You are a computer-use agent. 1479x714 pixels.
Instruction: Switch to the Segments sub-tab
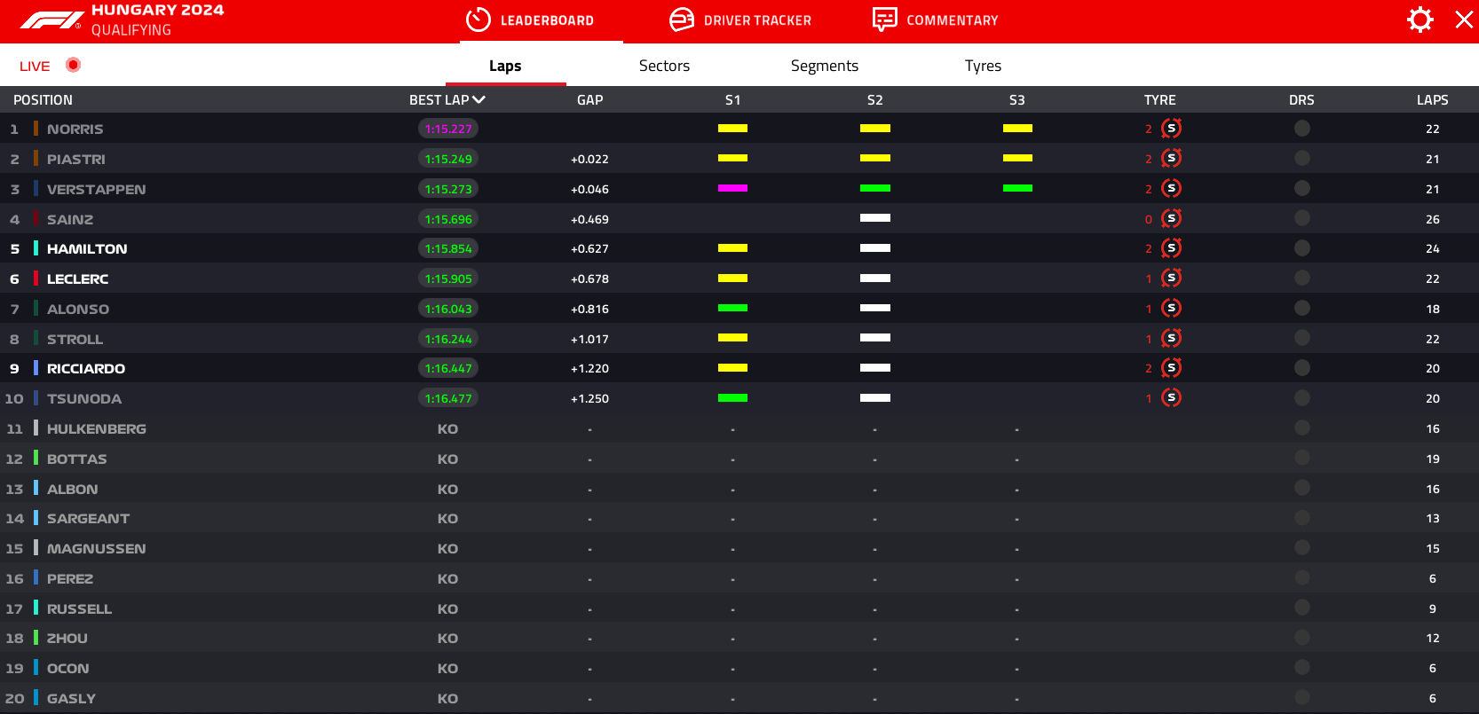(825, 66)
